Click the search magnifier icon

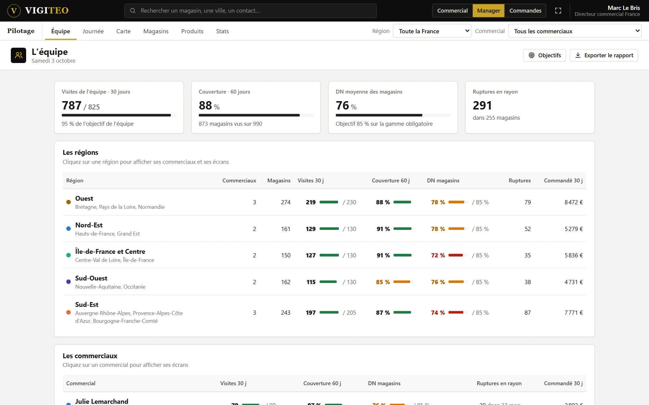pos(133,11)
